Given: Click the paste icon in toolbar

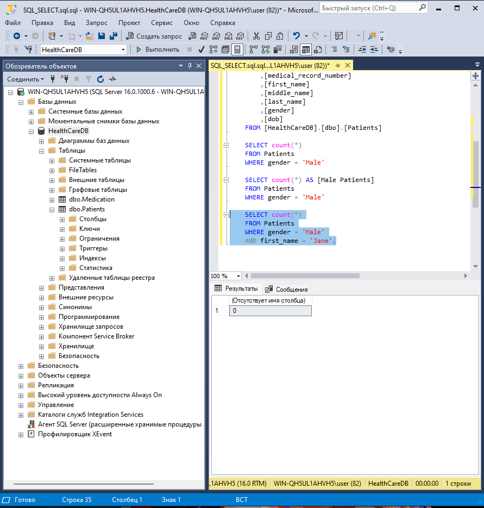Looking at the screenshot, I should click(x=280, y=36).
